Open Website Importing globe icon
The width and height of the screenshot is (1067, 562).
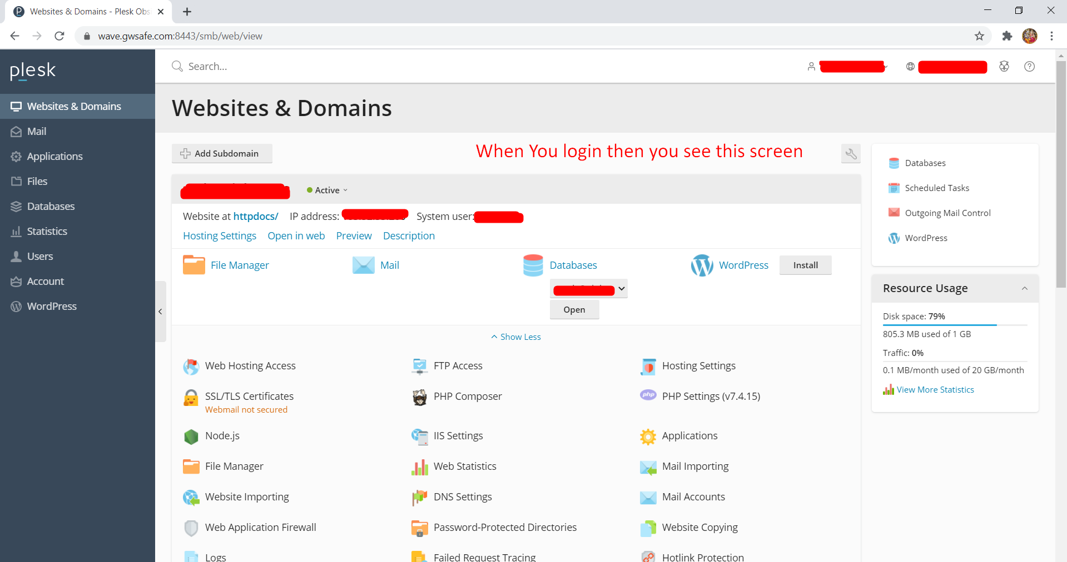coord(191,498)
